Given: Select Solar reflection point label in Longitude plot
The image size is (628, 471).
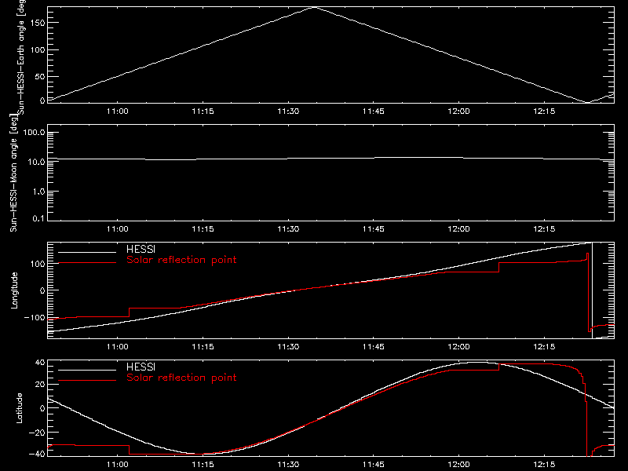Looking at the screenshot, I should 181,260.
